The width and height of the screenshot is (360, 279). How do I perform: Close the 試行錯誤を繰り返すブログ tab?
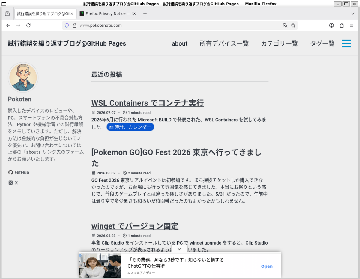coord(72,14)
